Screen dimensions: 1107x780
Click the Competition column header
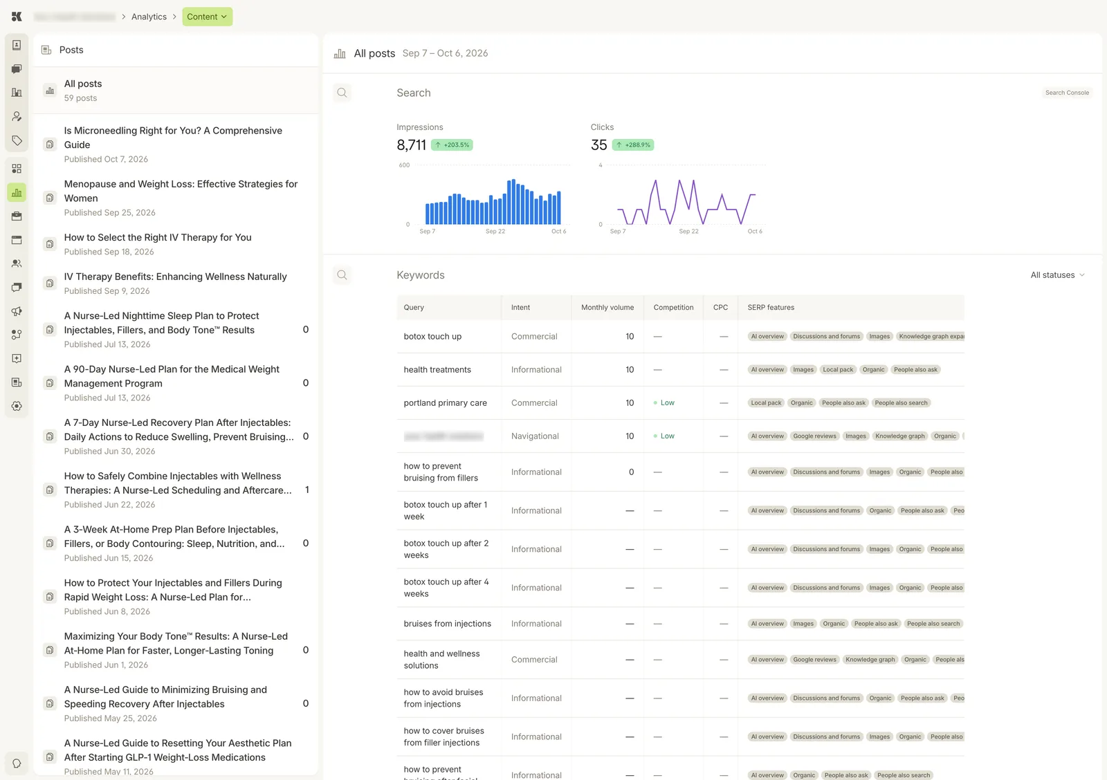click(x=673, y=308)
